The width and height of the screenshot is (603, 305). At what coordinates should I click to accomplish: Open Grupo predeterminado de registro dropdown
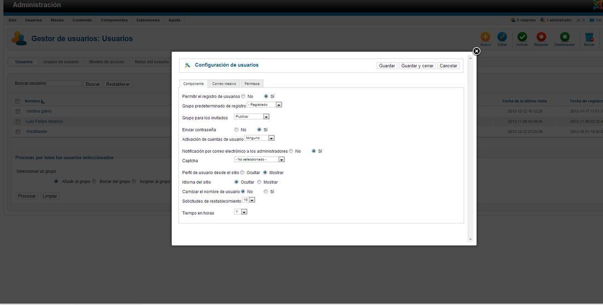pyautogui.click(x=264, y=105)
